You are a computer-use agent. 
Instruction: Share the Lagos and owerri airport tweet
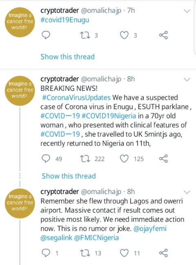point(163,253)
